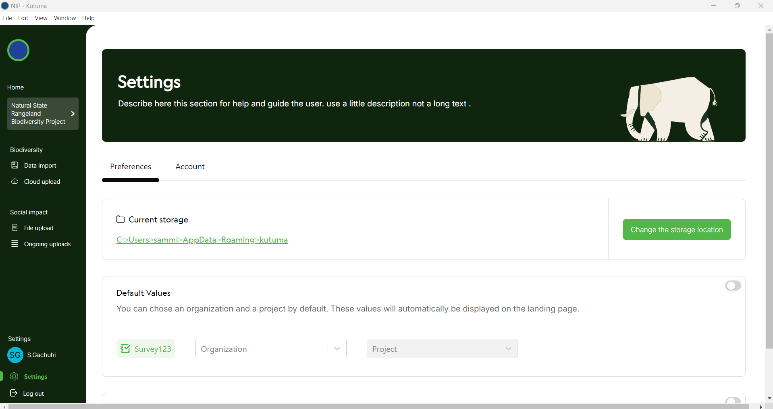Click the SG user avatar
This screenshot has height=409, width=773.
tap(15, 355)
